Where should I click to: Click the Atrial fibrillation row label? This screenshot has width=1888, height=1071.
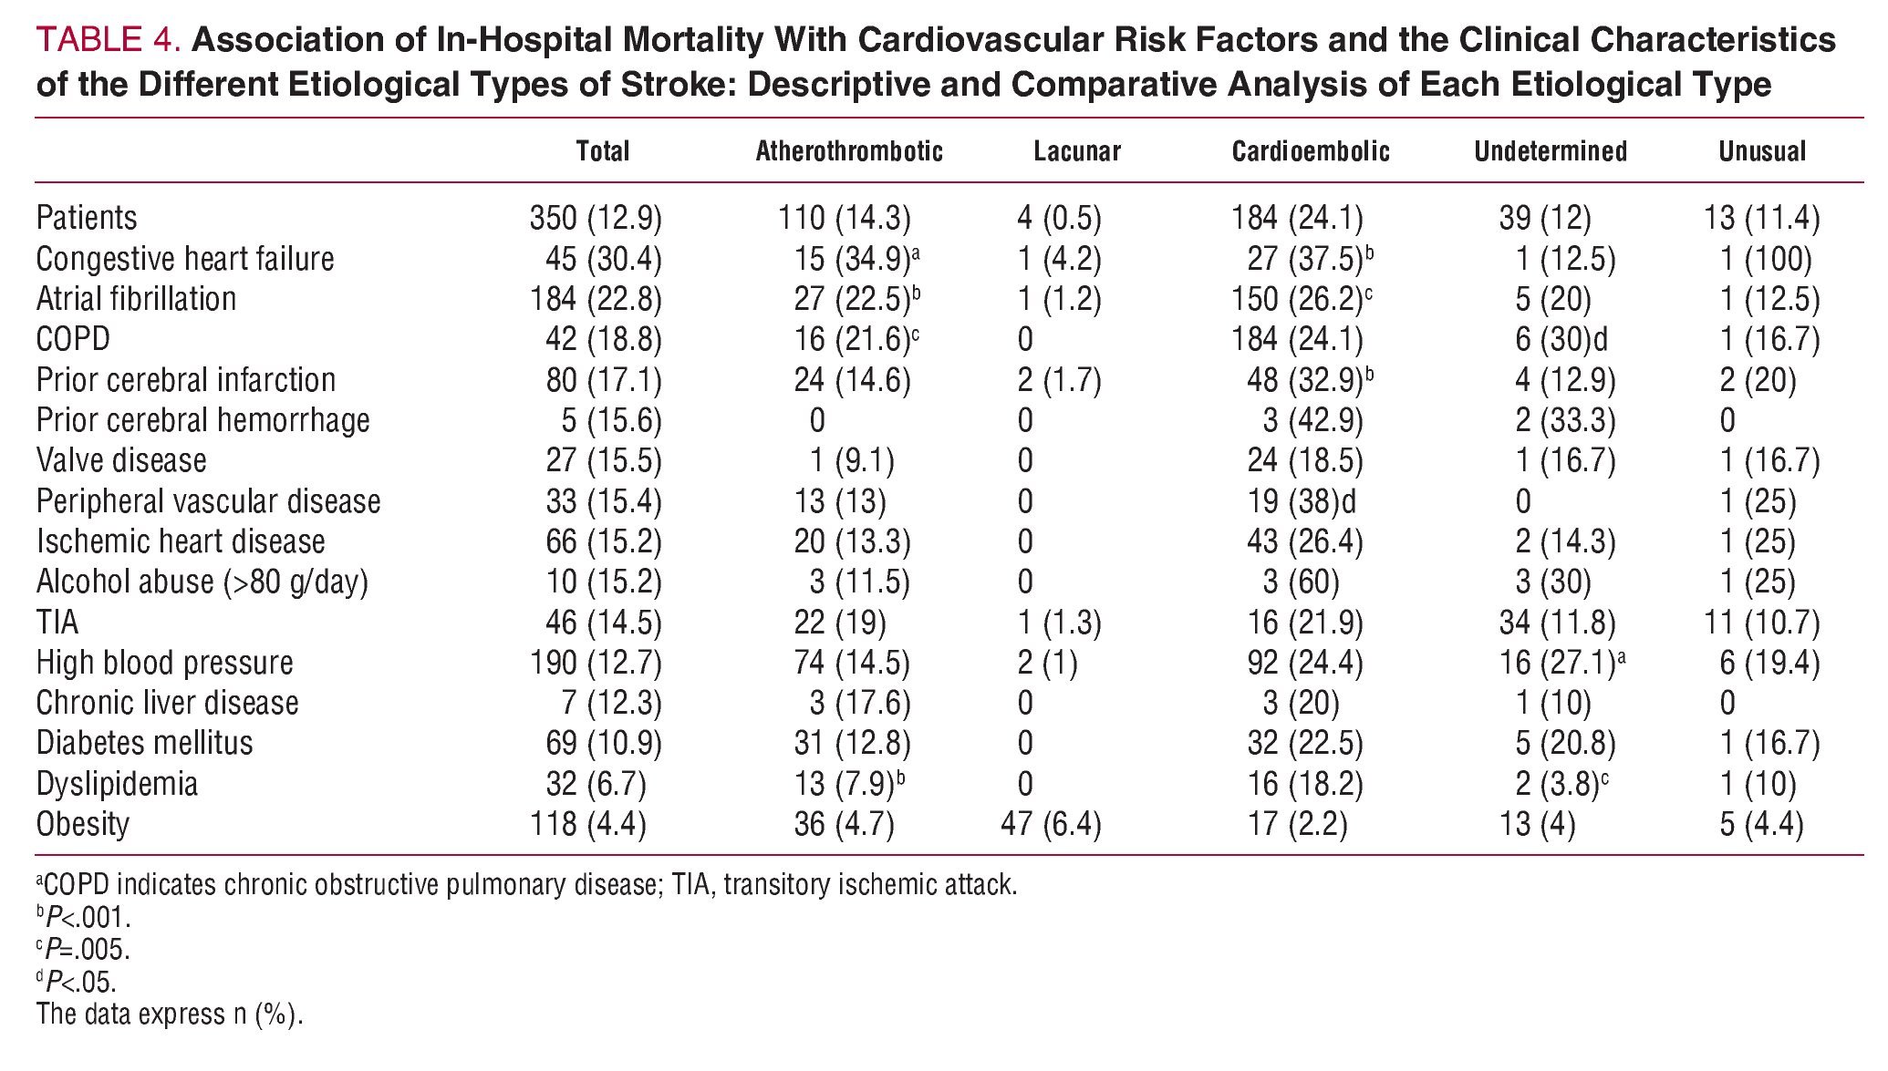(136, 300)
